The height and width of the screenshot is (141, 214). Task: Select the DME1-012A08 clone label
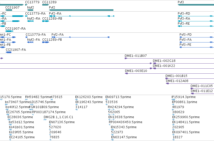(x=177, y=81)
